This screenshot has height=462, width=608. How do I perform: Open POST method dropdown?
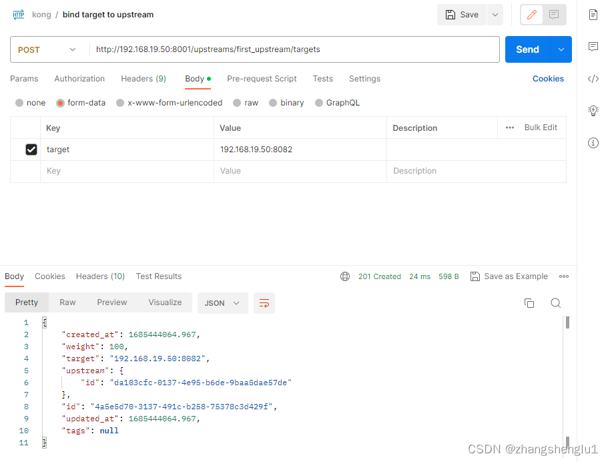pyautogui.click(x=47, y=49)
